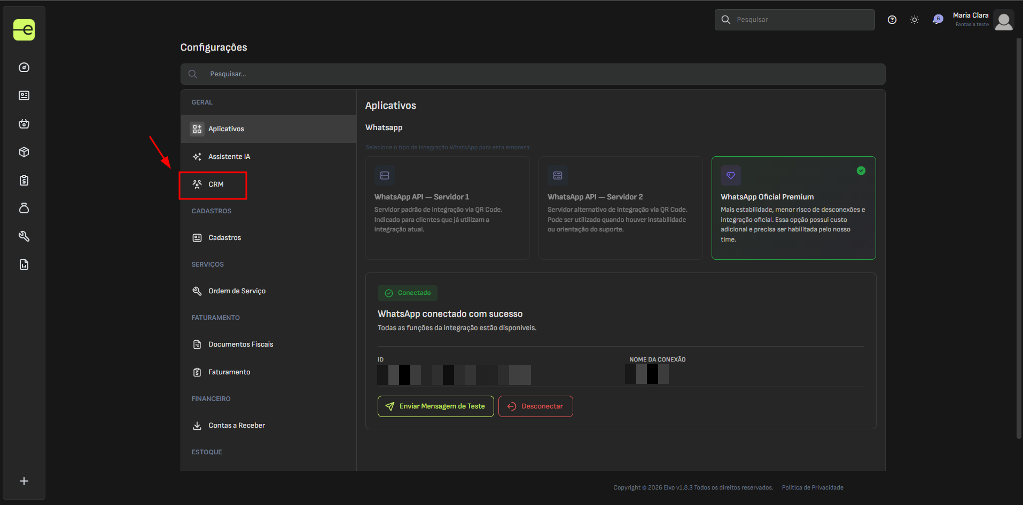Click the Configurações search box
Screen dimensions: 1023x505
pos(533,74)
